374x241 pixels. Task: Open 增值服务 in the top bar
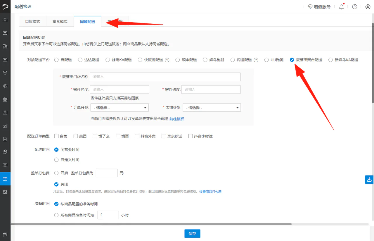tap(319, 7)
